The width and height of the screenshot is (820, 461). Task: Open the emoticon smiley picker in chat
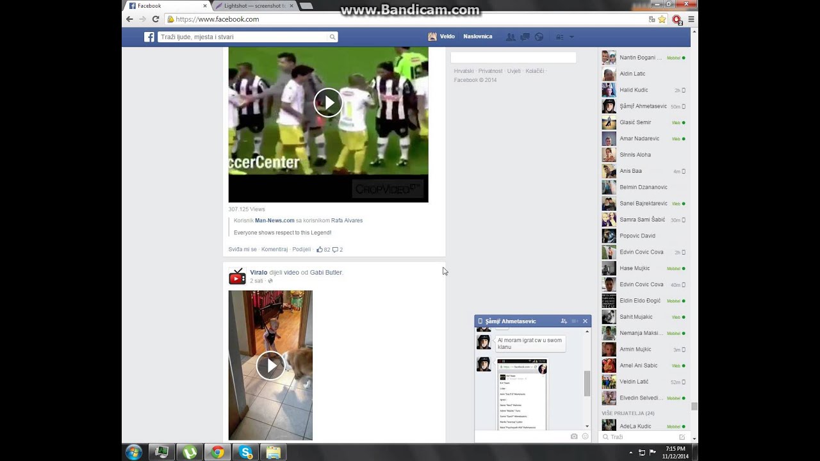coord(585,437)
